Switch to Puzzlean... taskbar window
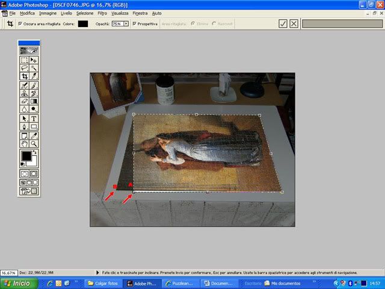Image resolution: width=385 pixels, height=289 pixels. tap(181, 284)
